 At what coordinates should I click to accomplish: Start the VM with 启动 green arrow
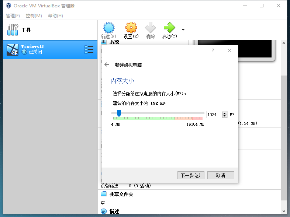(169, 28)
